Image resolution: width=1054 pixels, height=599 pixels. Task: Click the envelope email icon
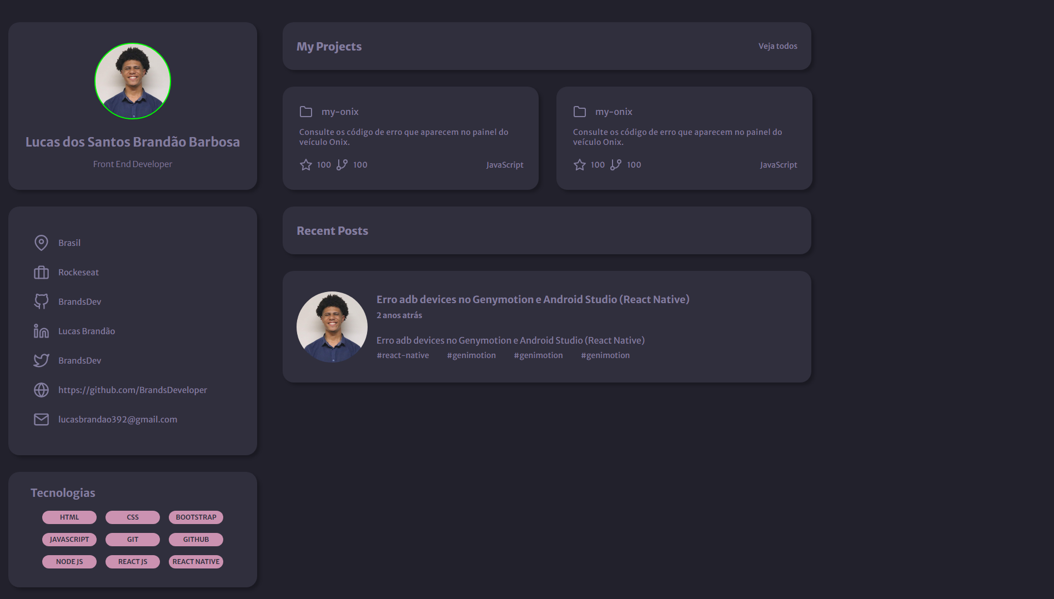(41, 419)
